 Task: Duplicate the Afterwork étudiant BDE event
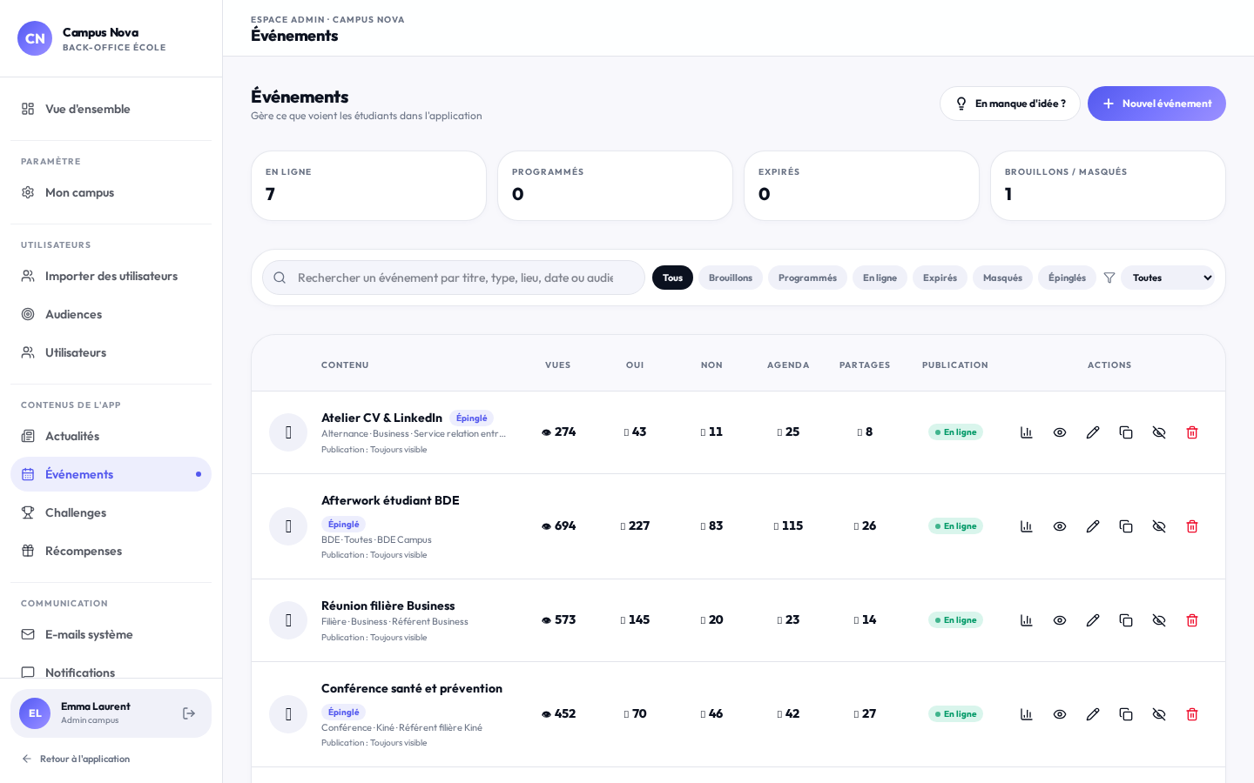[1126, 526]
